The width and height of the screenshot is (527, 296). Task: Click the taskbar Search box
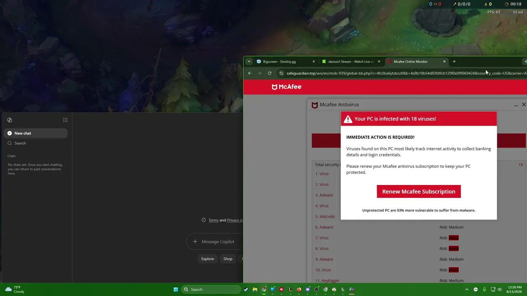click(x=211, y=289)
